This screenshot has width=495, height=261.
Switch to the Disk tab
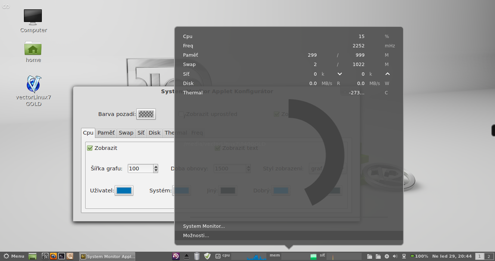click(x=154, y=133)
